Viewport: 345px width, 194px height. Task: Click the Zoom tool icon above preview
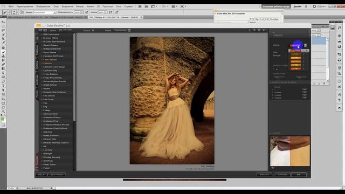click(x=254, y=30)
